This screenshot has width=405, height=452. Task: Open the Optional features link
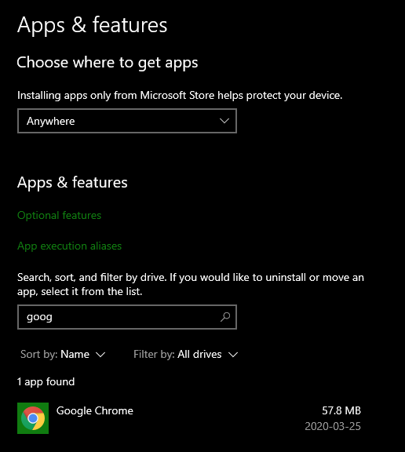point(59,215)
